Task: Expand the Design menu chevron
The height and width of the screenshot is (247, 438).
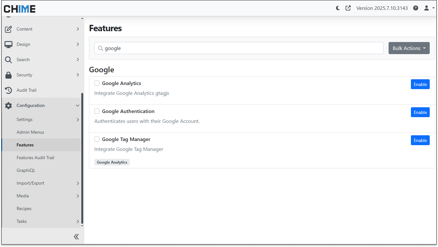Action: pos(77,44)
